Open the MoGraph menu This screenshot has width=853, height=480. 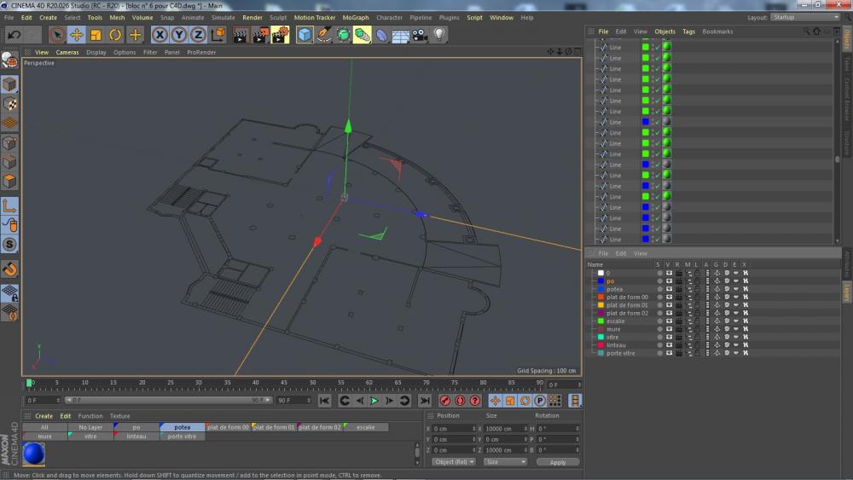pos(355,17)
